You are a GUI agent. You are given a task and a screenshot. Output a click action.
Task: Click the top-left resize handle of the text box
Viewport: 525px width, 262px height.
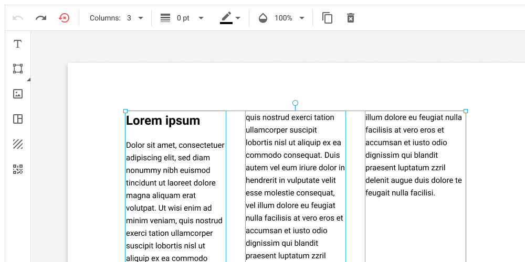[x=125, y=111]
